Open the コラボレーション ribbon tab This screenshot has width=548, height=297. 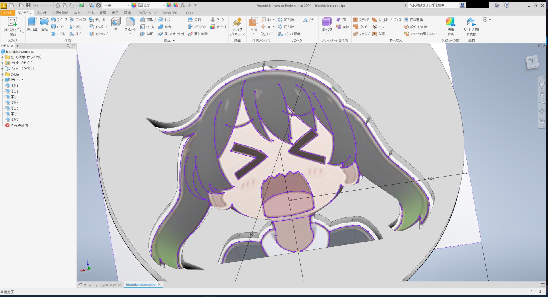click(146, 13)
